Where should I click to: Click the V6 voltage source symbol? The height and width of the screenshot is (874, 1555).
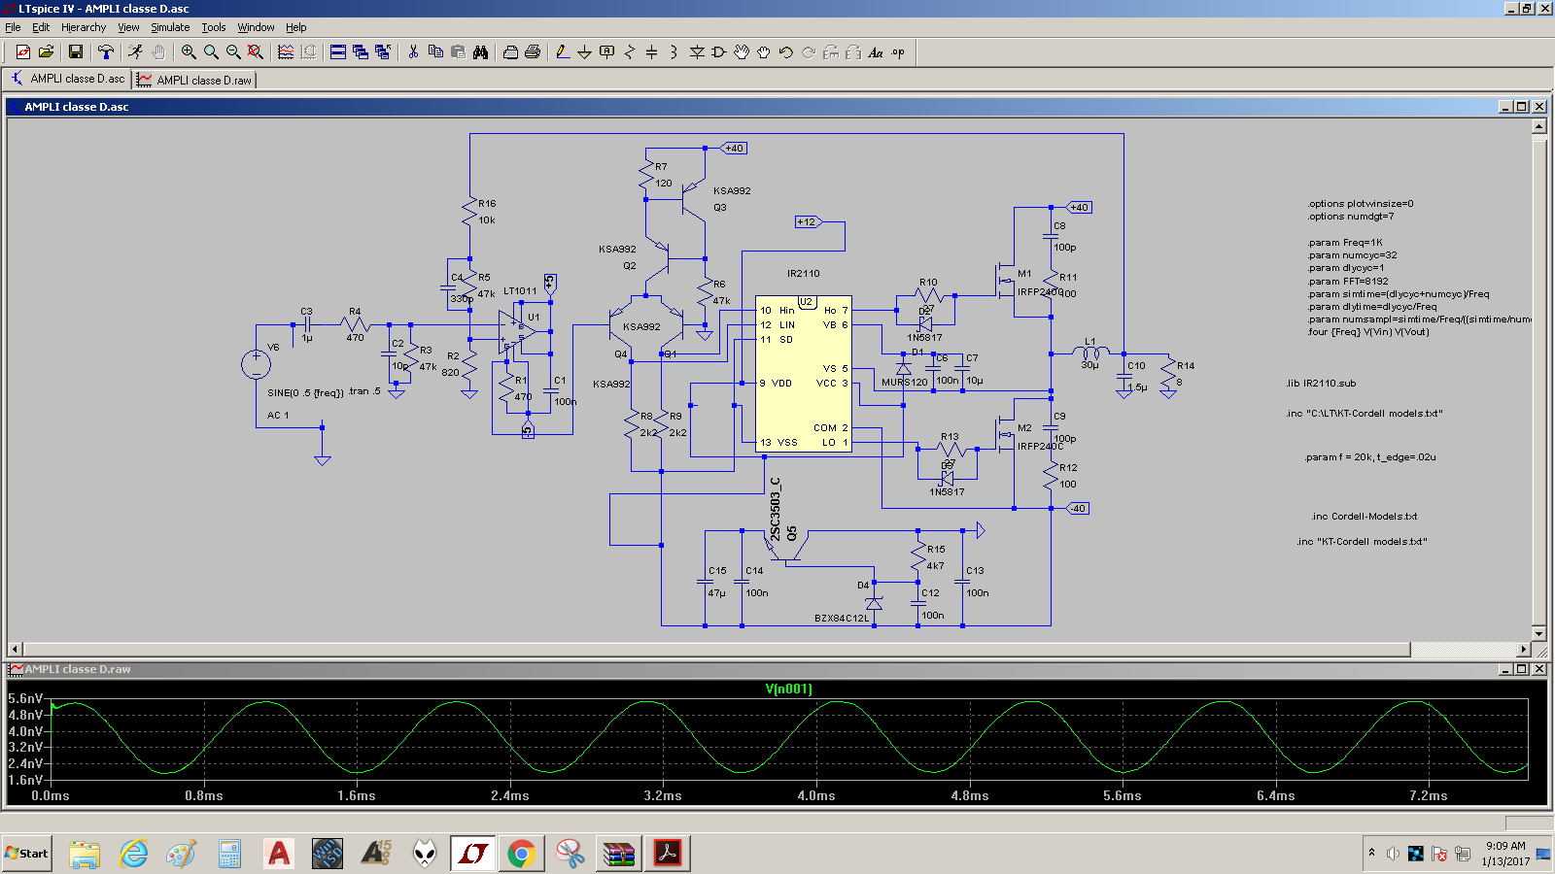tap(257, 364)
